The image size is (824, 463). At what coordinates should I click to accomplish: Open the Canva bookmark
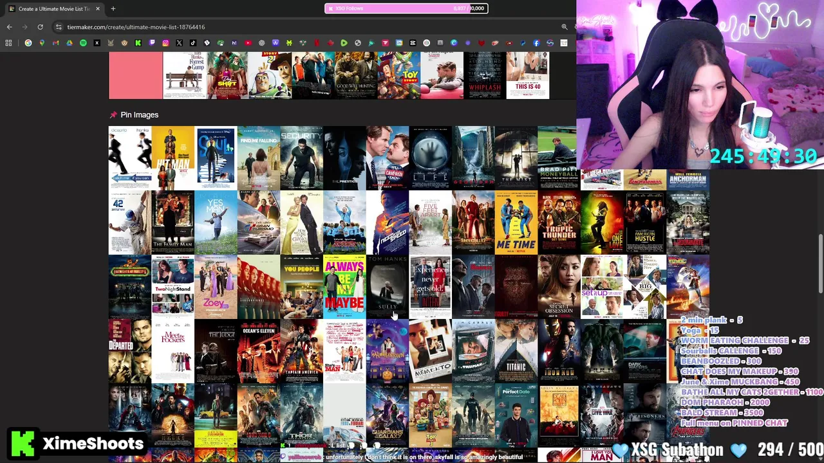click(x=454, y=43)
